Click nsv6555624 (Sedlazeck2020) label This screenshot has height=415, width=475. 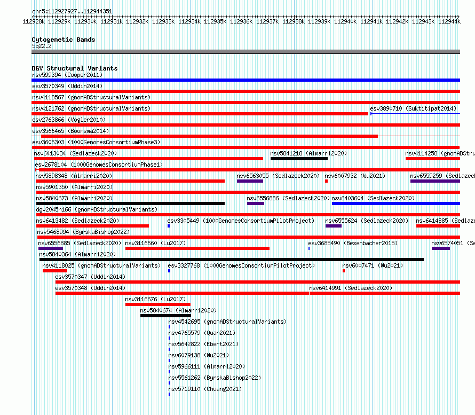click(367, 221)
